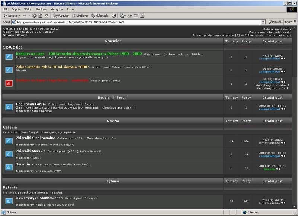Click the vertical scrollbar down arrow
The width and height of the screenshot is (298, 216).
click(295, 206)
